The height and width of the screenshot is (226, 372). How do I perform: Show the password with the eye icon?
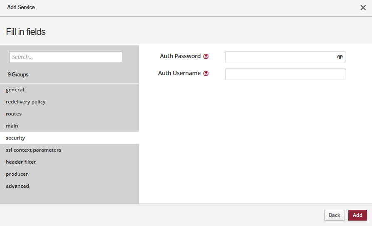[x=340, y=57]
